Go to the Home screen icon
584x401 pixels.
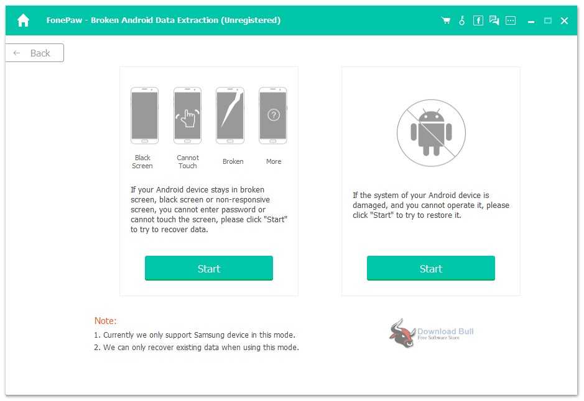23,20
